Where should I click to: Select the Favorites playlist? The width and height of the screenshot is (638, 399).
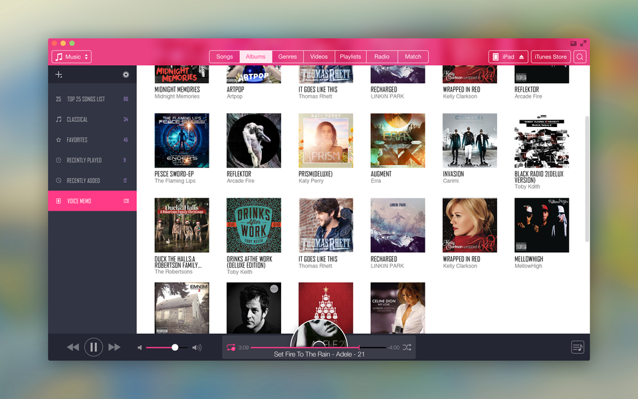(92, 140)
